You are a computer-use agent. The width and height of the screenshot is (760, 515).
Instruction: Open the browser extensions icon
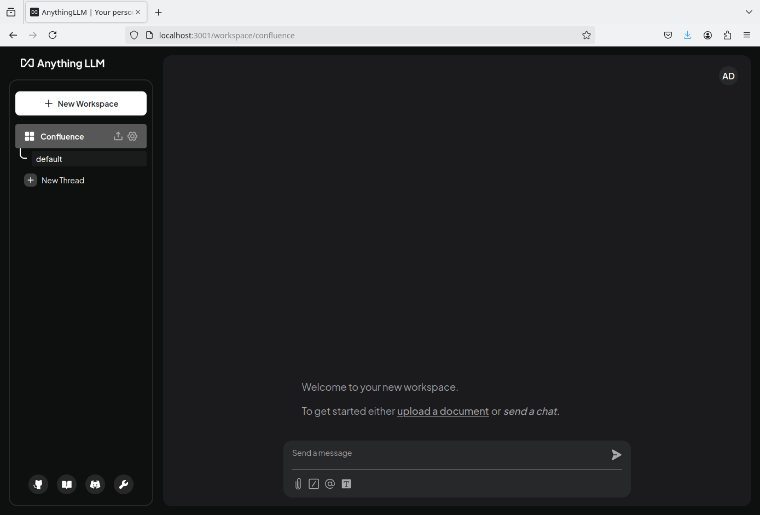(x=727, y=35)
